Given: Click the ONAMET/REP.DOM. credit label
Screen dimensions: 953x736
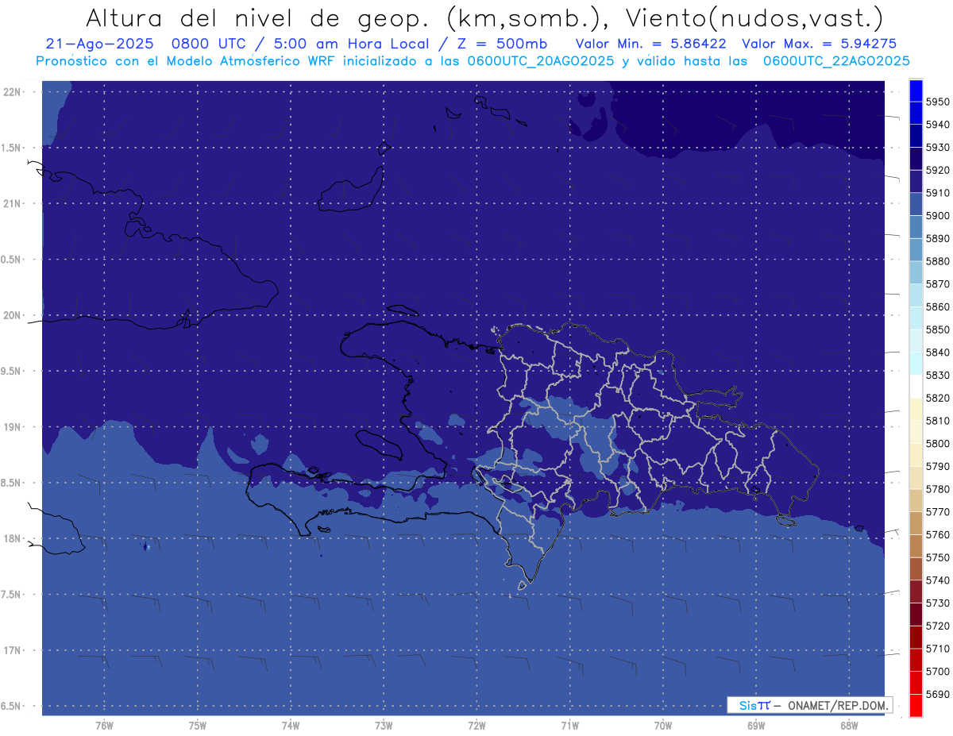Looking at the screenshot, I should 838,705.
